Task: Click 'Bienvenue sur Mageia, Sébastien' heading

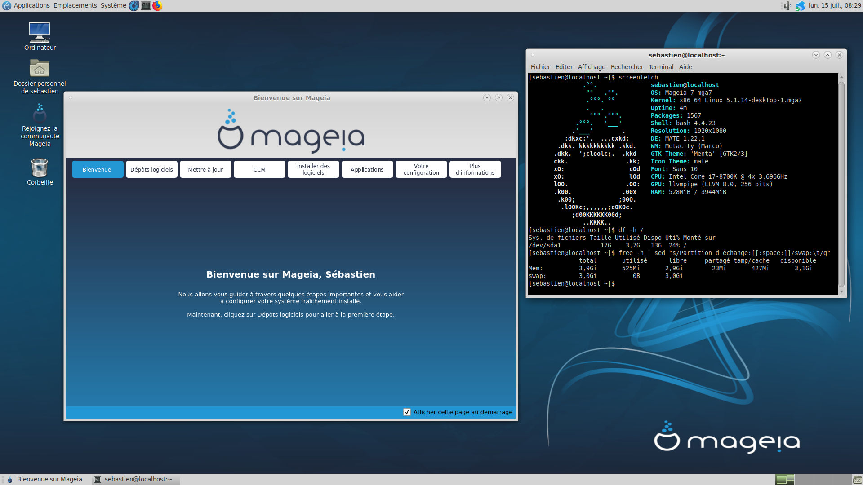Action: click(x=291, y=274)
